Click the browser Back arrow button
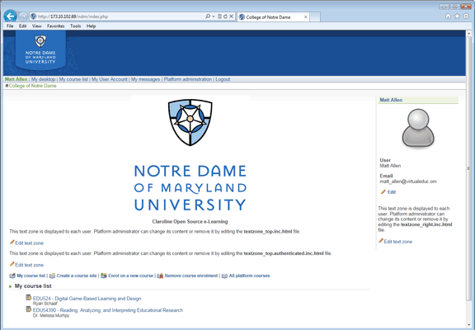The image size is (475, 330). [11, 16]
